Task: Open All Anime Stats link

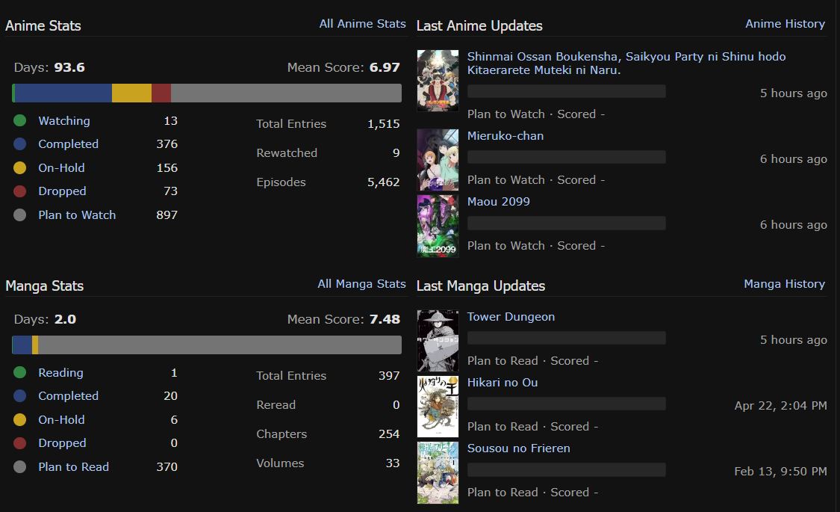Action: point(362,24)
